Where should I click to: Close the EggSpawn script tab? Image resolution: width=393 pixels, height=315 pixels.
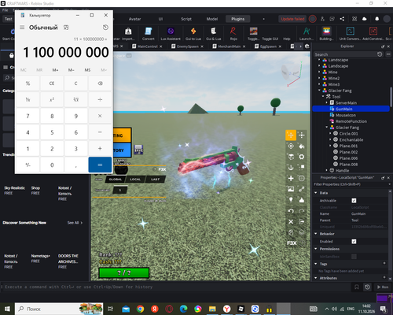(x=280, y=46)
